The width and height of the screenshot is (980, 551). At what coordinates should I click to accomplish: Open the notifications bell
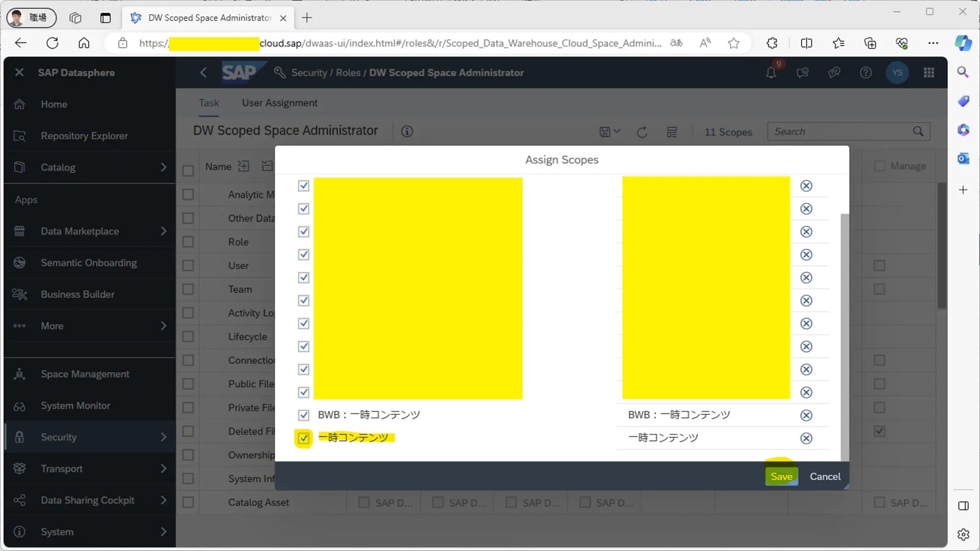point(771,73)
